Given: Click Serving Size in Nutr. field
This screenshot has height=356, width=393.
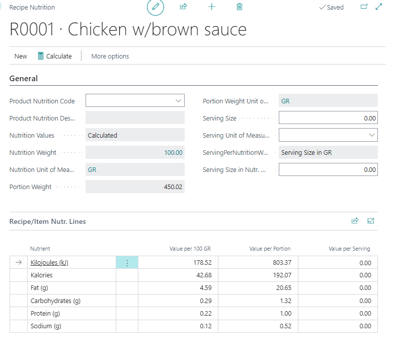Looking at the screenshot, I should [x=328, y=170].
